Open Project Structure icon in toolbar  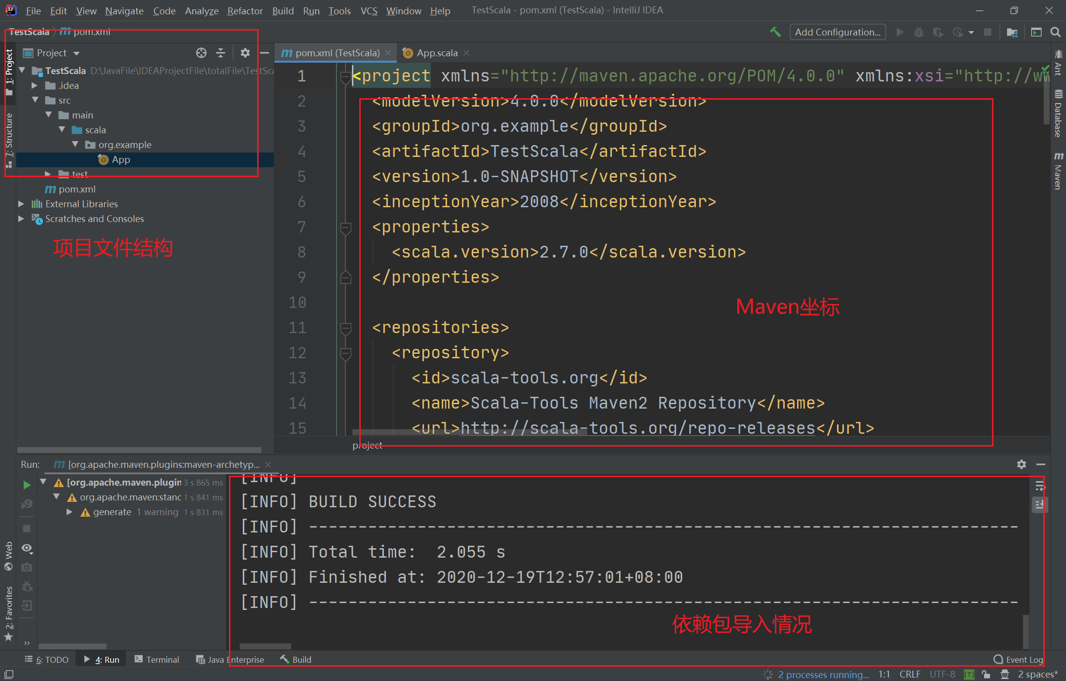point(1012,32)
